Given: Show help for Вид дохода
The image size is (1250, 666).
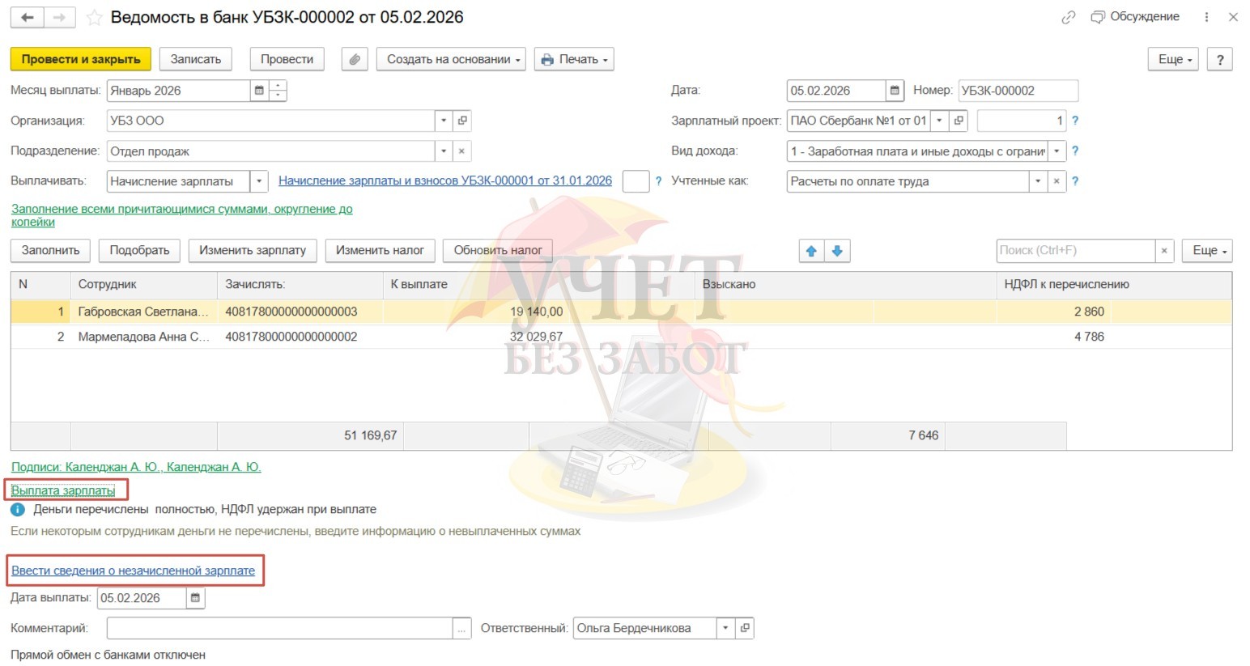Looking at the screenshot, I should [x=1075, y=151].
